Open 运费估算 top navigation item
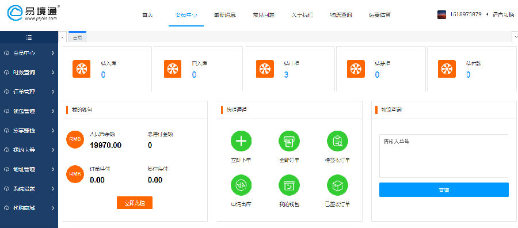Image resolution: width=518 pixels, height=228 pixels. pos(380,15)
